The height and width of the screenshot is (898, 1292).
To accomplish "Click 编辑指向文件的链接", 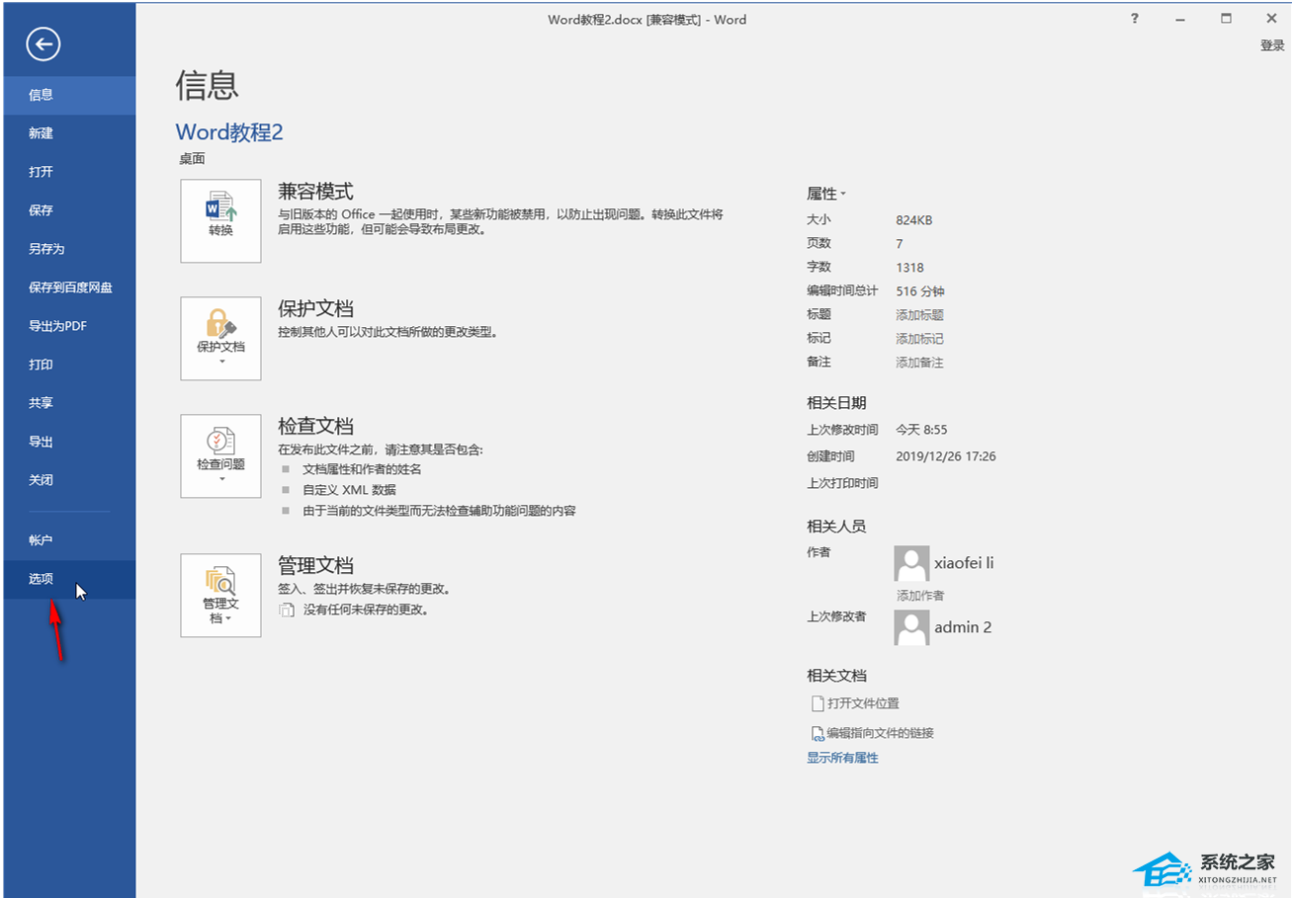I will point(880,733).
